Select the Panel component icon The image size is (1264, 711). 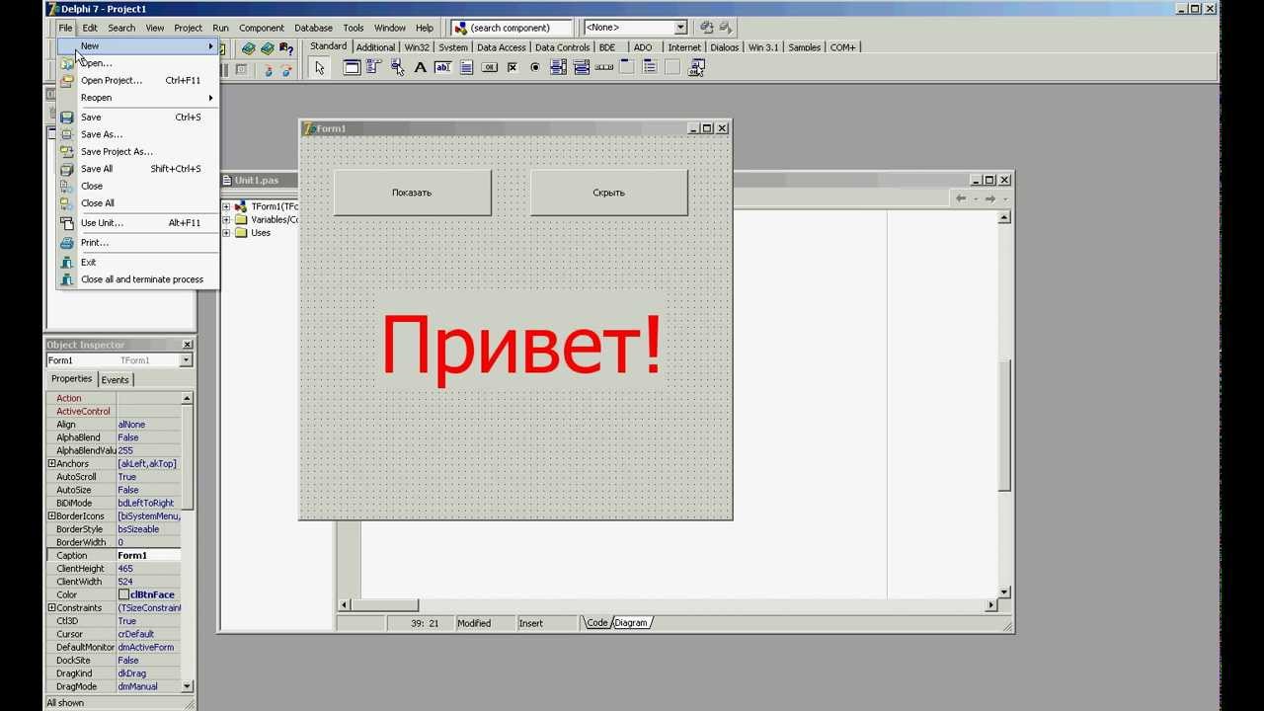point(672,67)
